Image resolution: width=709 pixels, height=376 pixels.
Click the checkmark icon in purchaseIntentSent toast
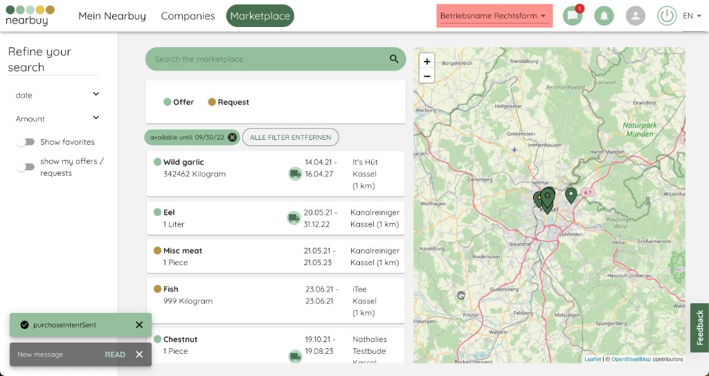pyautogui.click(x=24, y=325)
